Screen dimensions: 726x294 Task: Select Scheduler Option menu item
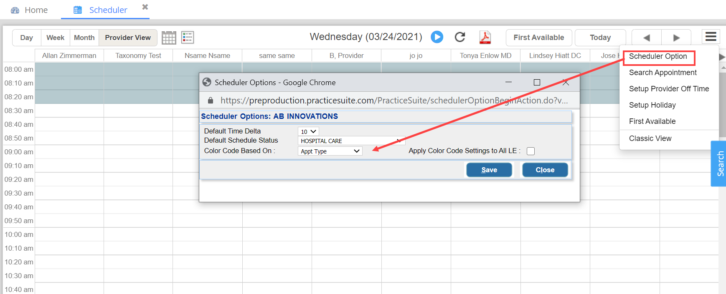click(658, 56)
